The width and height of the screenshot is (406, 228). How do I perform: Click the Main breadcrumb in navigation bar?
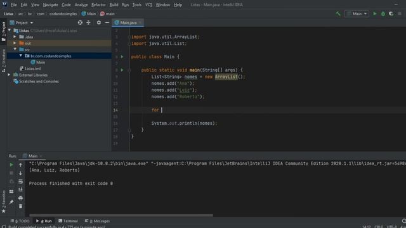coord(89,14)
